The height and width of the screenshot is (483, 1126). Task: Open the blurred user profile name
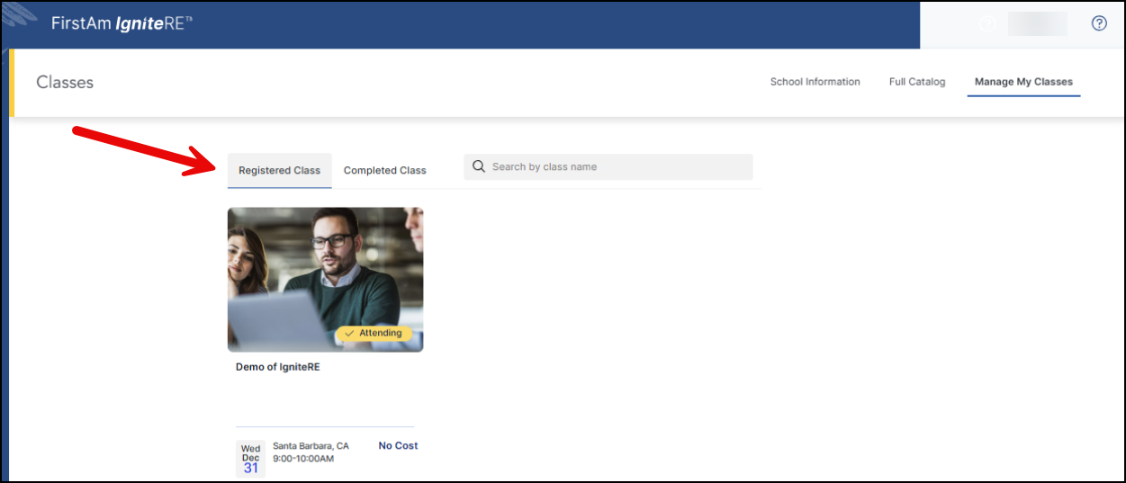pyautogui.click(x=1037, y=24)
